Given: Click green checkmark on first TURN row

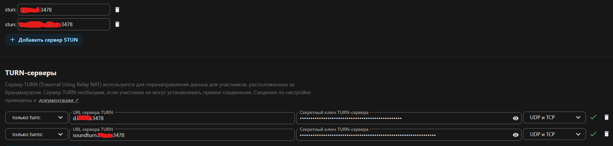Looking at the screenshot, I should (x=593, y=117).
